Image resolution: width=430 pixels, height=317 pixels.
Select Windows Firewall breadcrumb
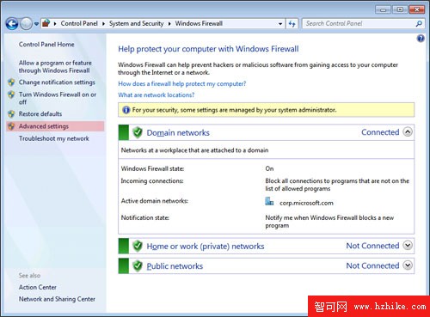click(x=199, y=23)
